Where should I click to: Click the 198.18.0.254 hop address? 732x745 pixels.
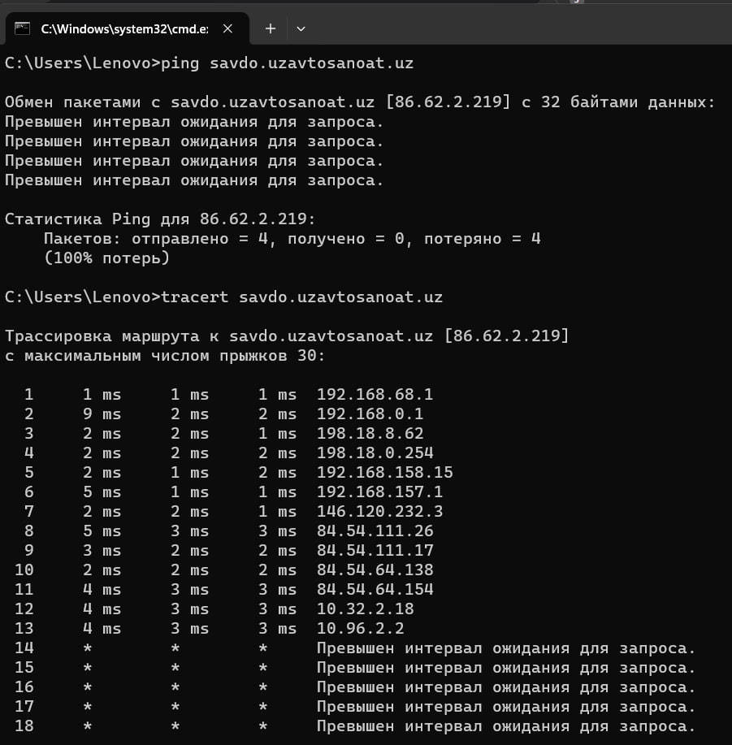pos(375,453)
